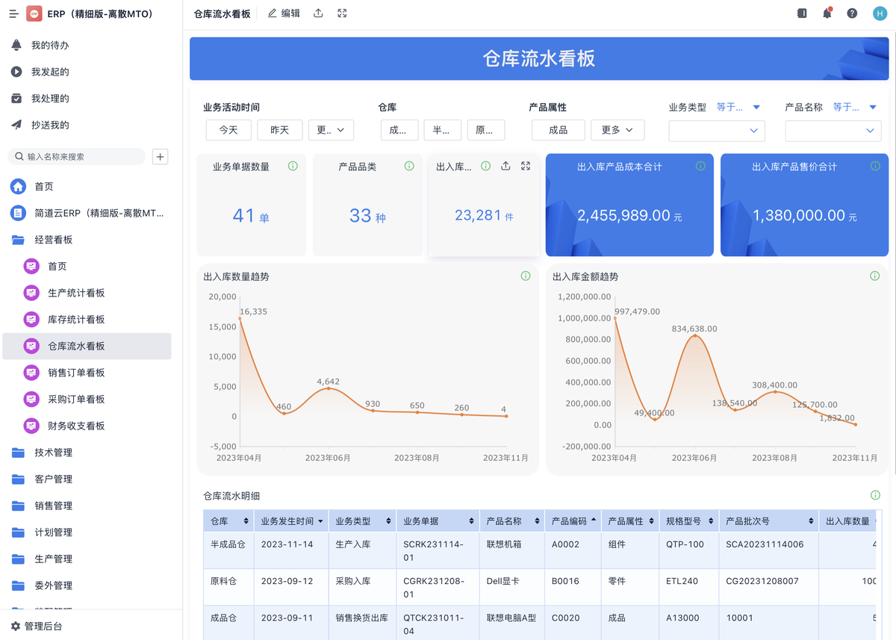This screenshot has width=896, height=640.
Task: Toggle the 成品 product attribute filter
Action: click(558, 130)
